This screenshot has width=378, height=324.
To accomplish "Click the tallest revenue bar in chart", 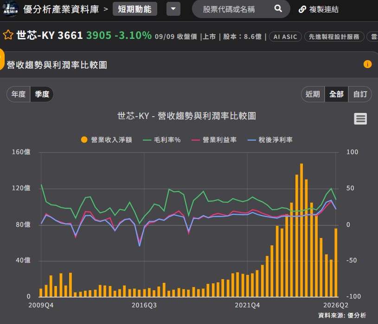I will click(301, 230).
